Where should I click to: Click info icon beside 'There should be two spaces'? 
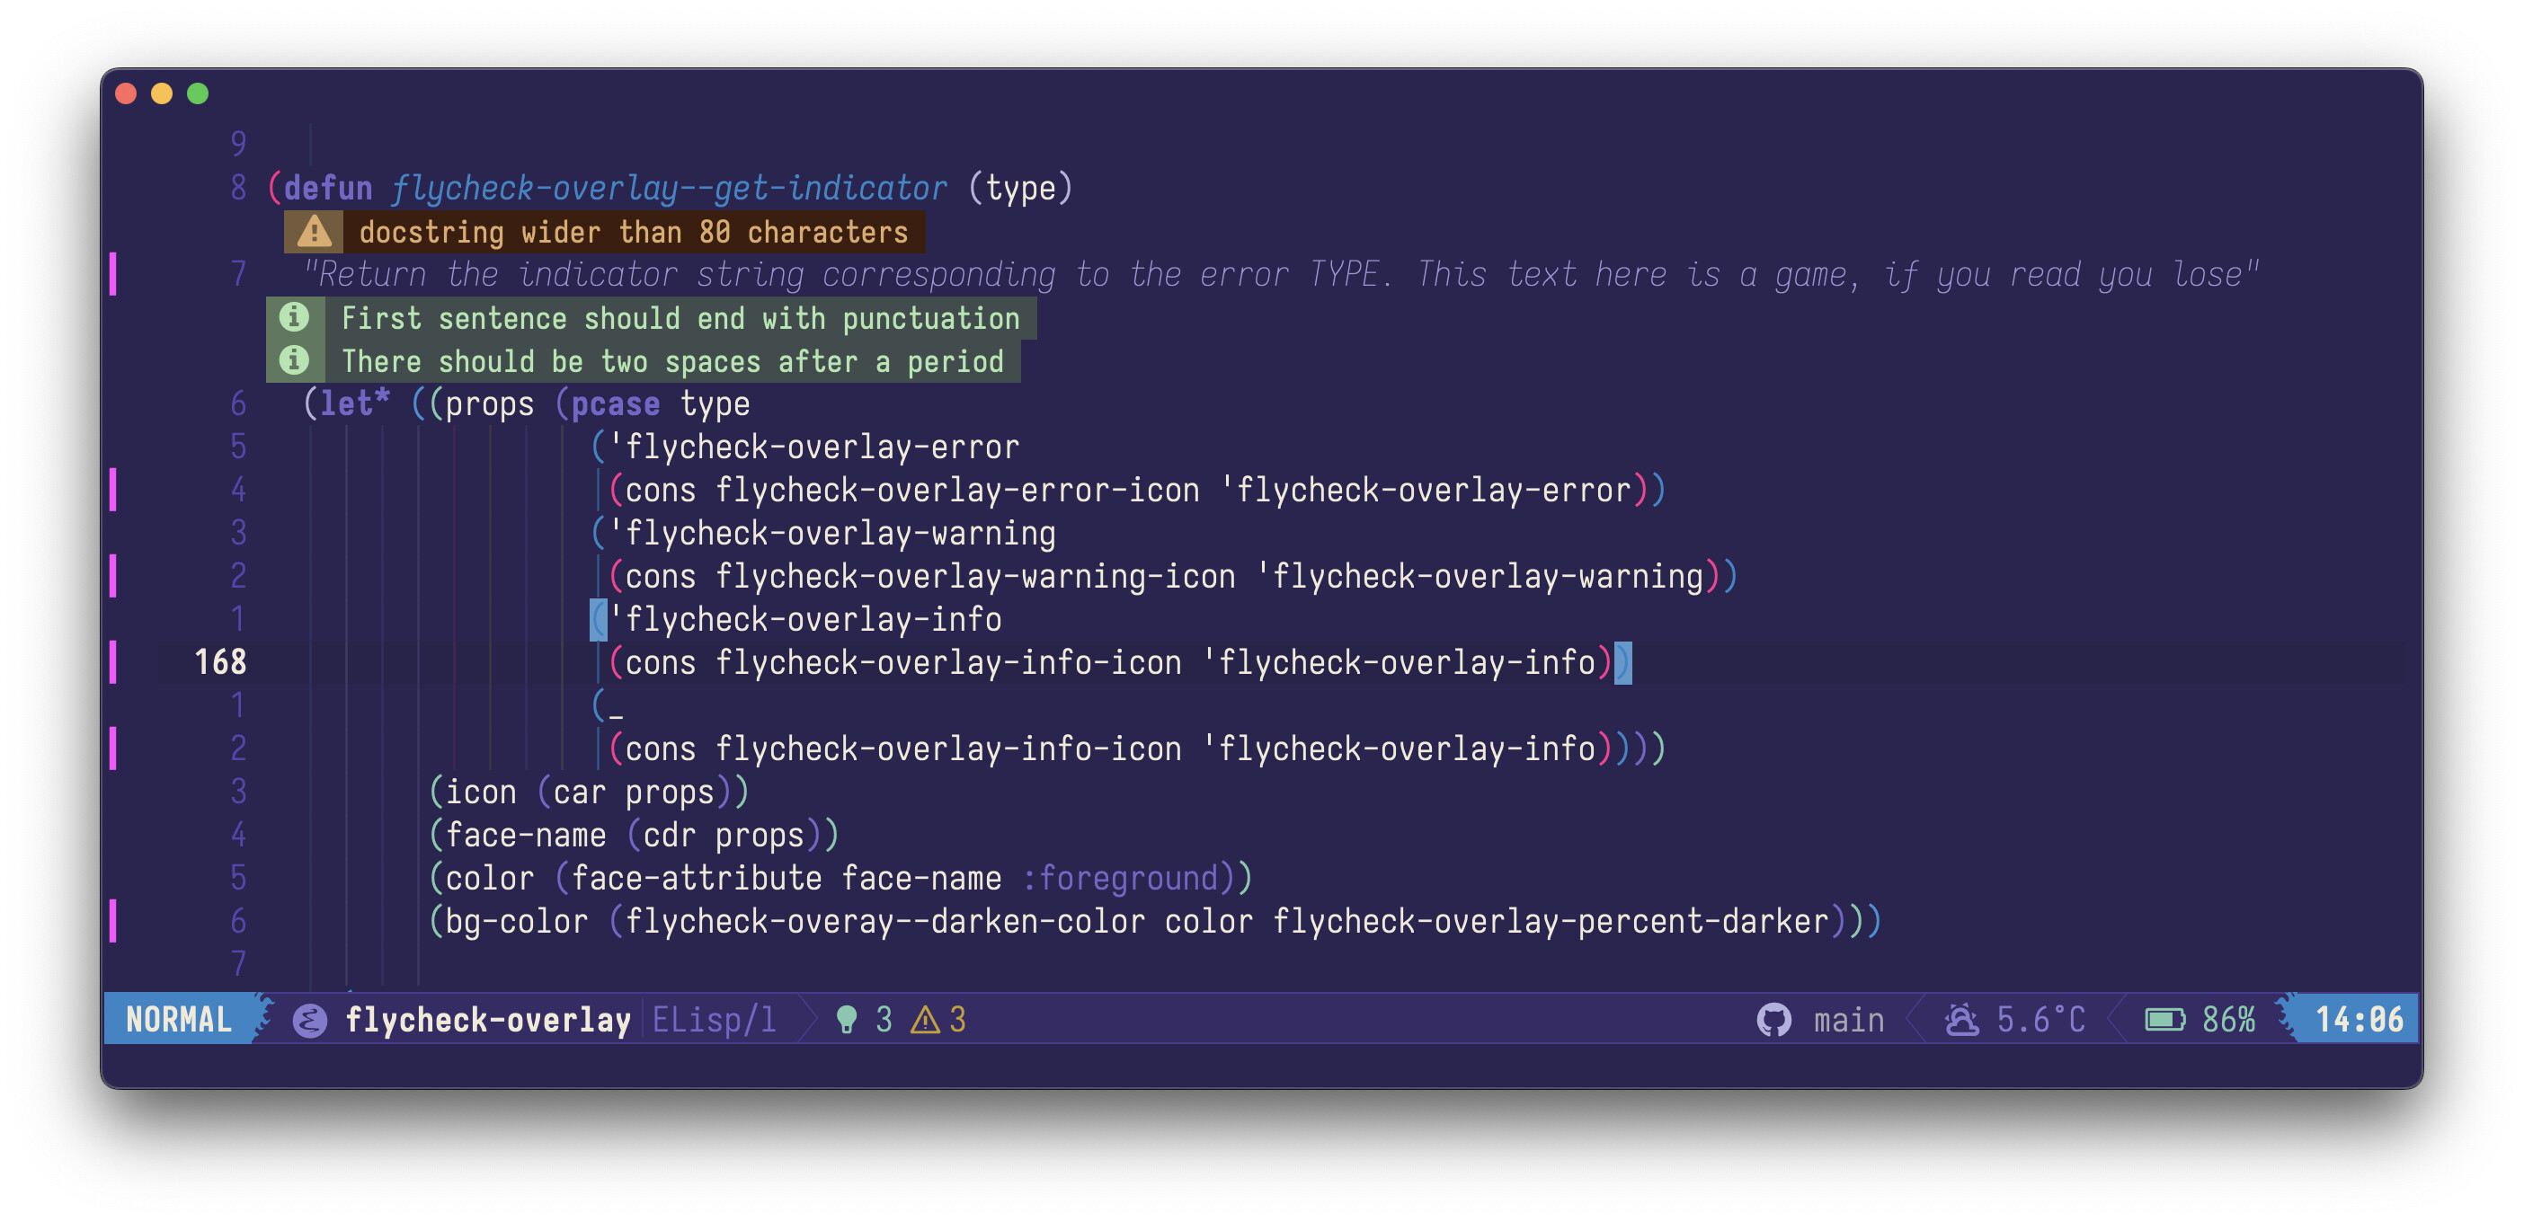(x=294, y=360)
